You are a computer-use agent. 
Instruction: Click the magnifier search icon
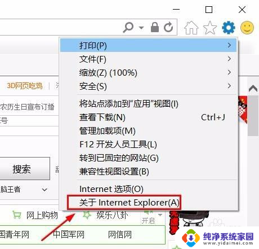pos(128,28)
